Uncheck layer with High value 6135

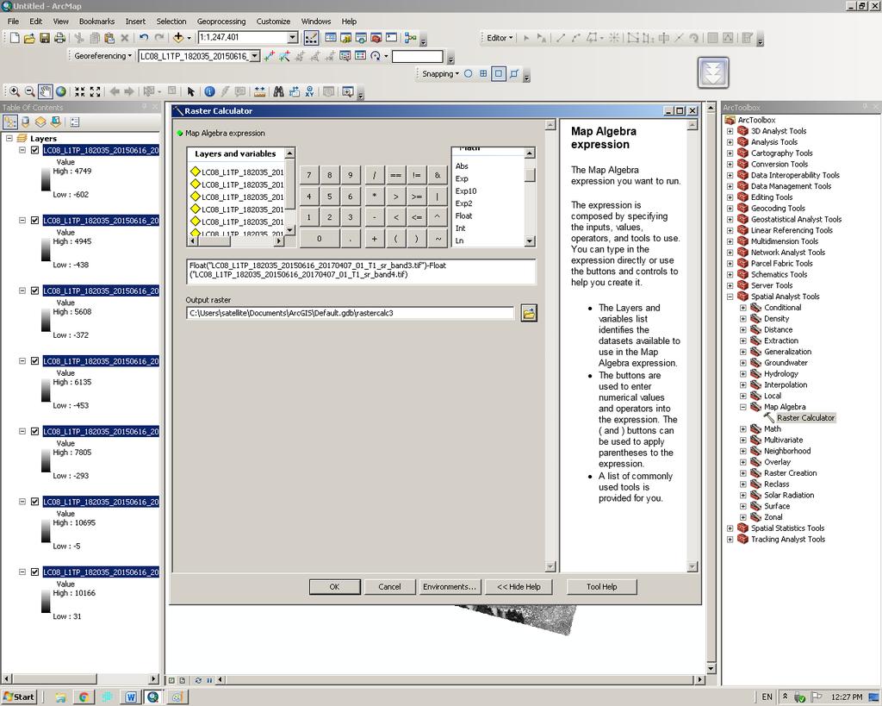pos(34,361)
